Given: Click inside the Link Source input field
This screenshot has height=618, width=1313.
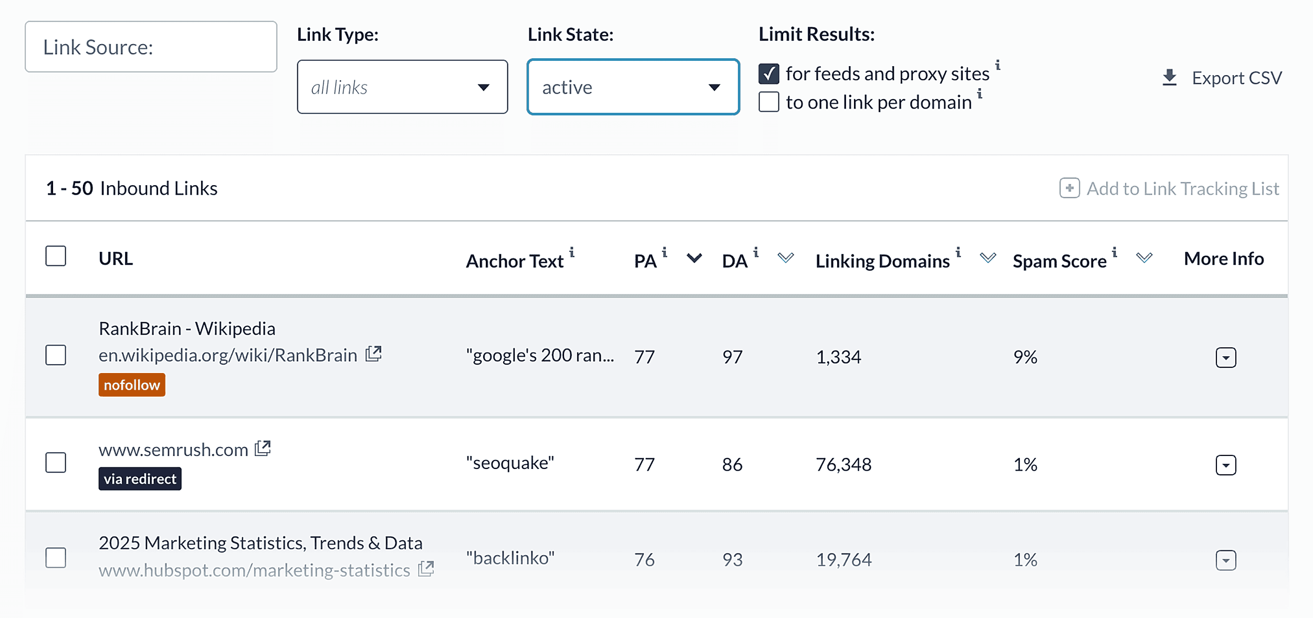Looking at the screenshot, I should [151, 47].
